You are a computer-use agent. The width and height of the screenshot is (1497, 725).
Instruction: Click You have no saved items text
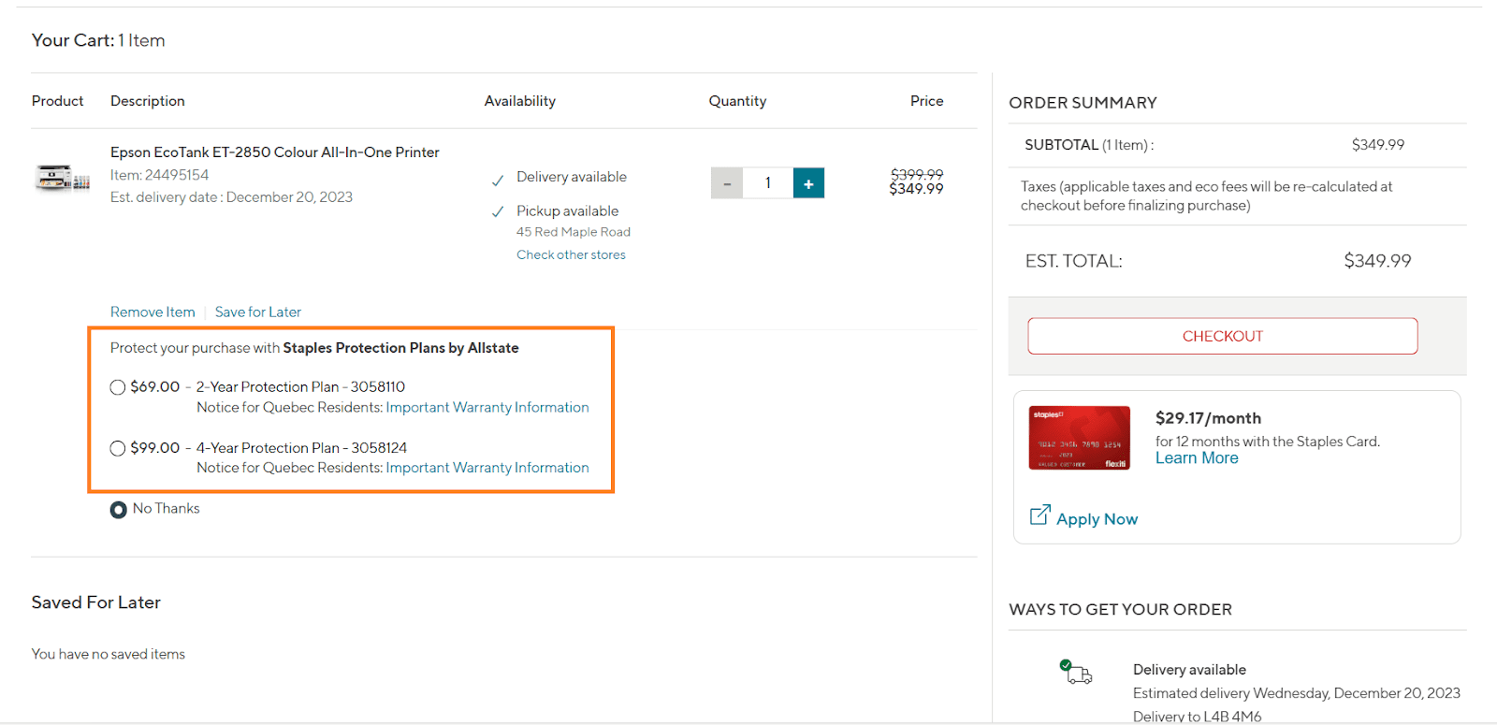[109, 655]
